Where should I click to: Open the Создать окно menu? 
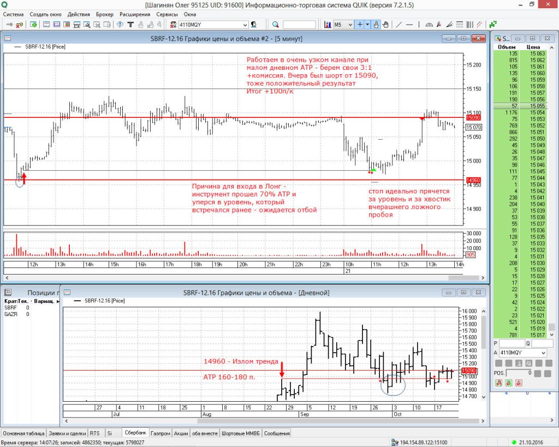45,14
